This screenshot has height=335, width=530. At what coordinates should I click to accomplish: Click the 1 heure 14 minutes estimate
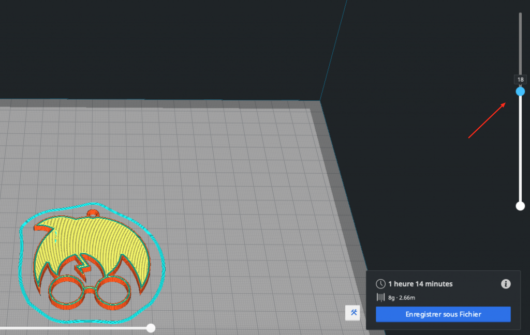click(420, 284)
